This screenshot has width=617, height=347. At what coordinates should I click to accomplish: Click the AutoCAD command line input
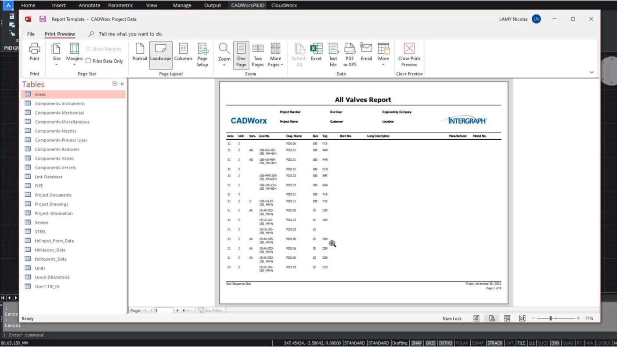point(307,335)
